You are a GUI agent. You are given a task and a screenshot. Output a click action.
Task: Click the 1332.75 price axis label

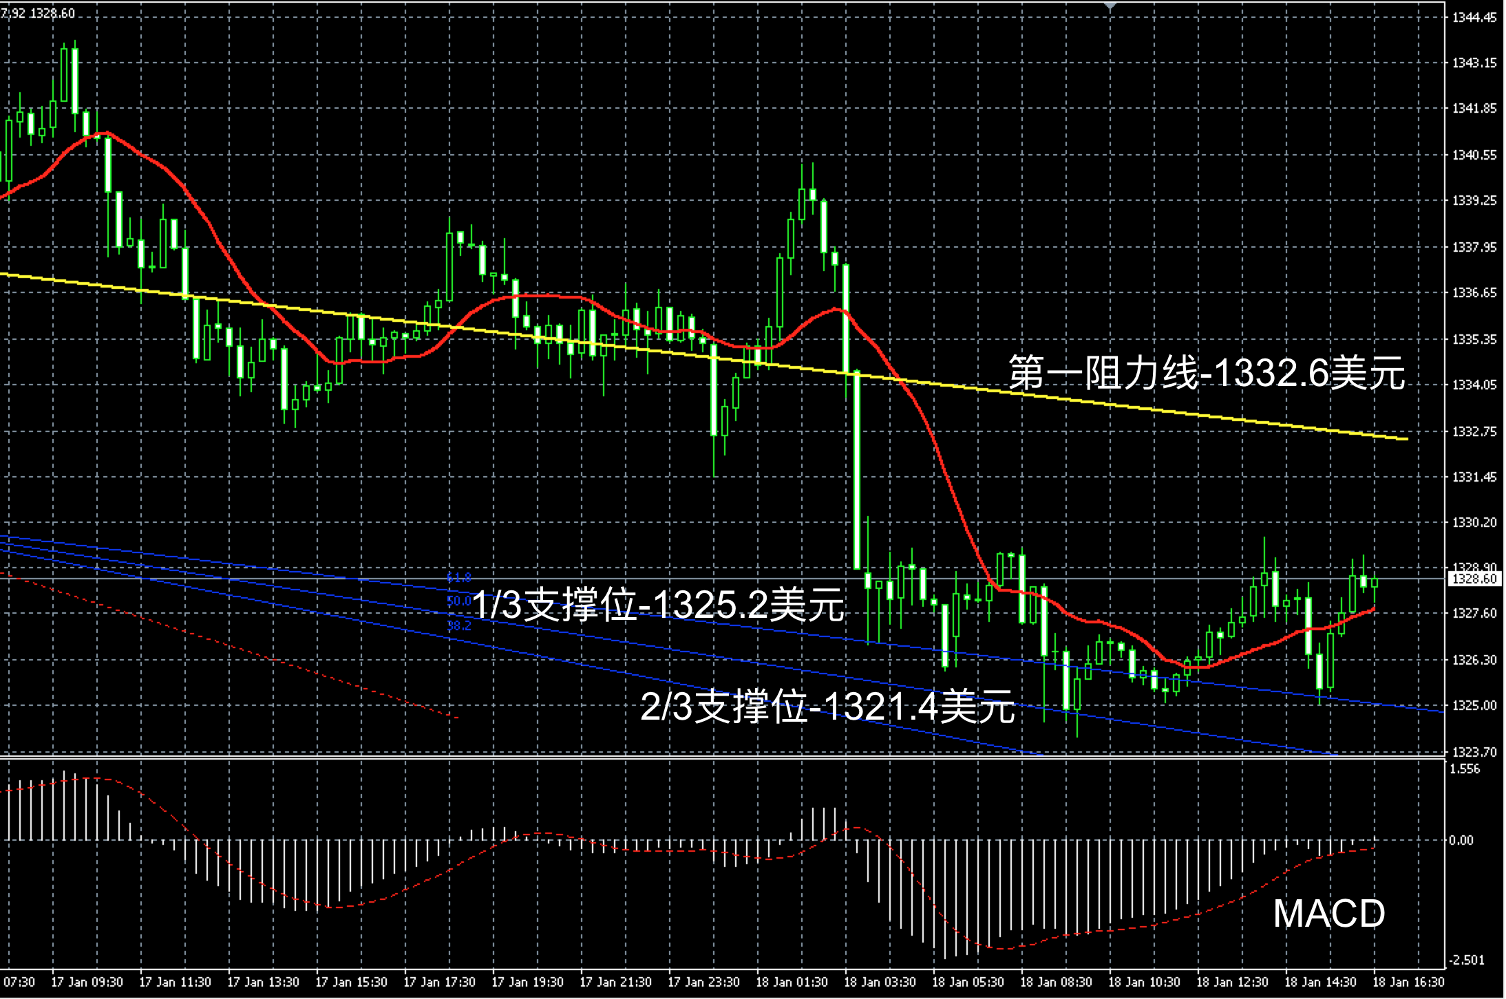point(1474,432)
